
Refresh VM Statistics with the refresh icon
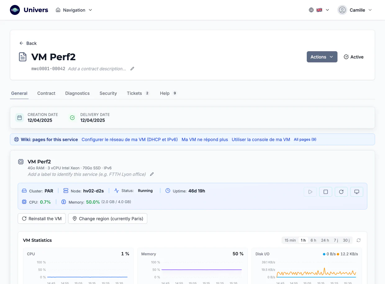pyautogui.click(x=359, y=240)
